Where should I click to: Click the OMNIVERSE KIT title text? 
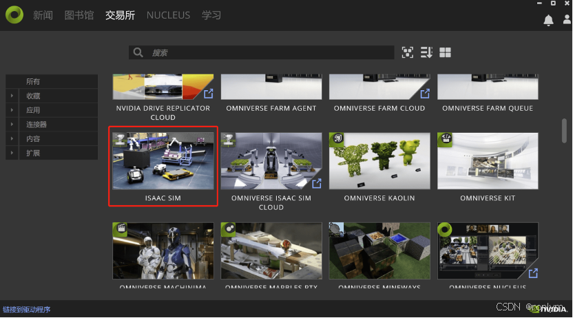[488, 198]
